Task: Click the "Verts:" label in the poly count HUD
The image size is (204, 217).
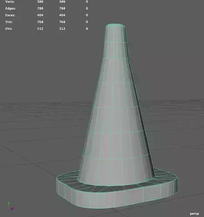Action: (x=10, y=2)
